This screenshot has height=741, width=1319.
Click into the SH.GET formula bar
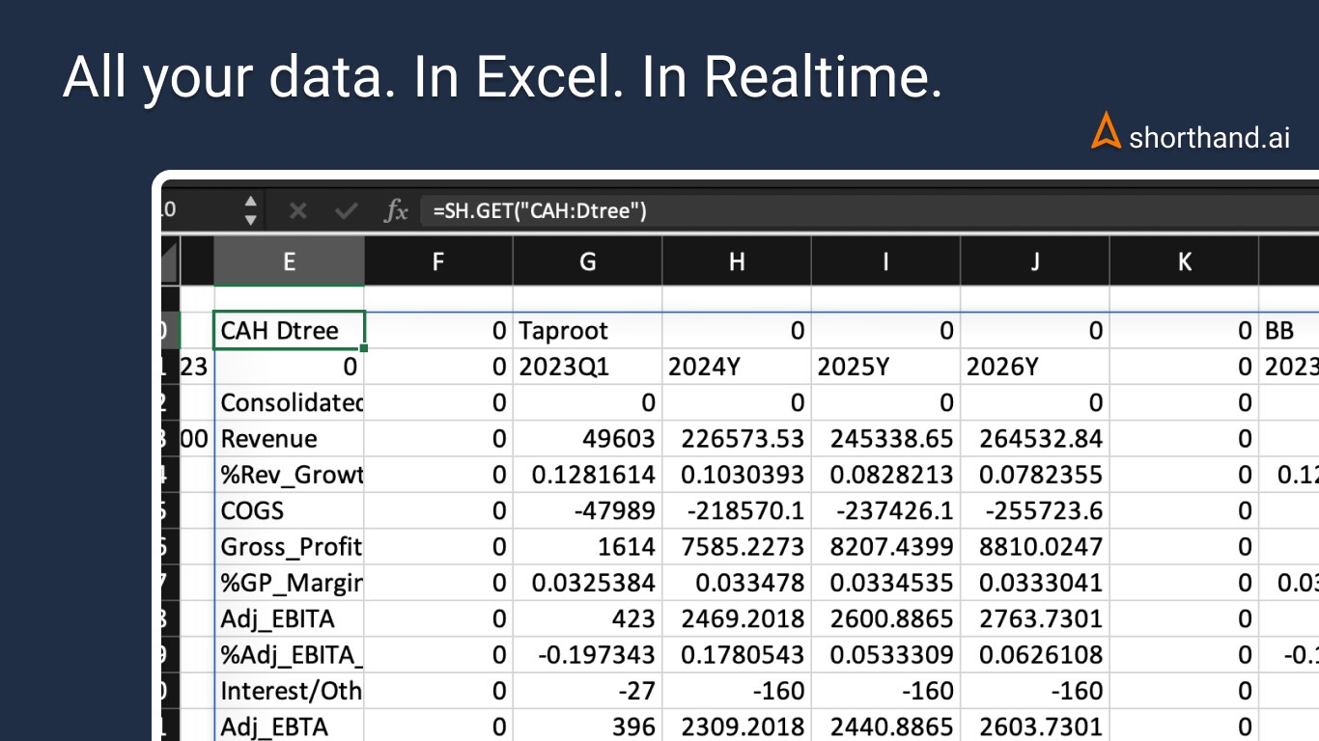pos(772,210)
